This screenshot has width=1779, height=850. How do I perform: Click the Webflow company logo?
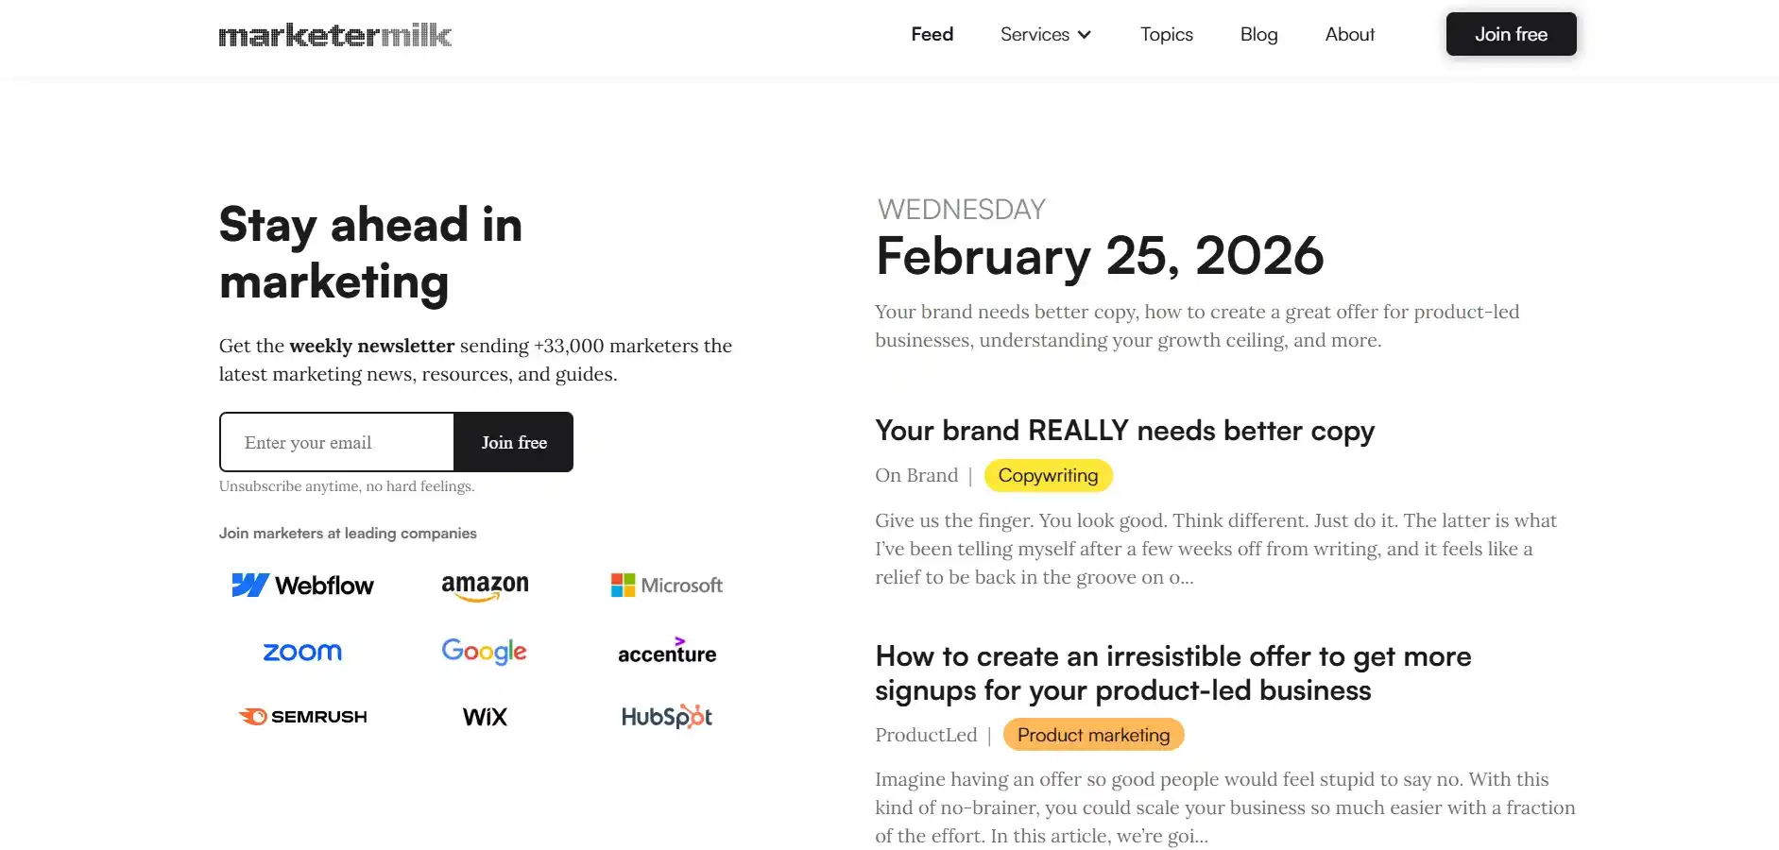click(303, 586)
